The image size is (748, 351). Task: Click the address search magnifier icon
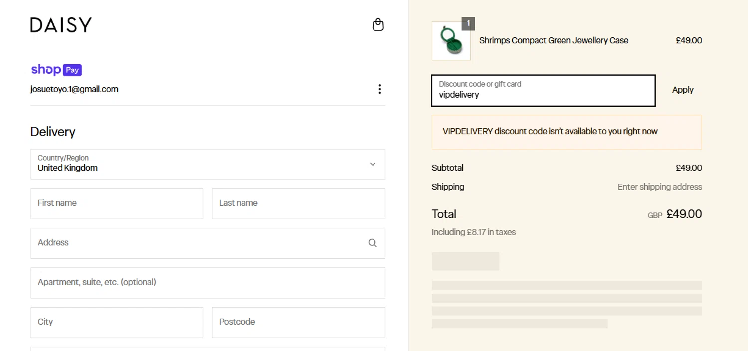373,243
